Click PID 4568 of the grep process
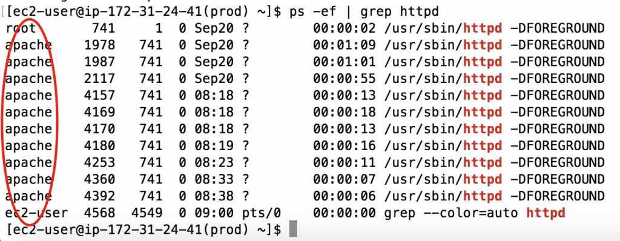This screenshot has width=620, height=241. pyautogui.click(x=99, y=213)
